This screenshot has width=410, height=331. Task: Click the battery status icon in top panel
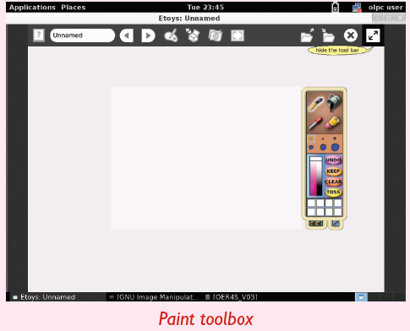(335, 8)
